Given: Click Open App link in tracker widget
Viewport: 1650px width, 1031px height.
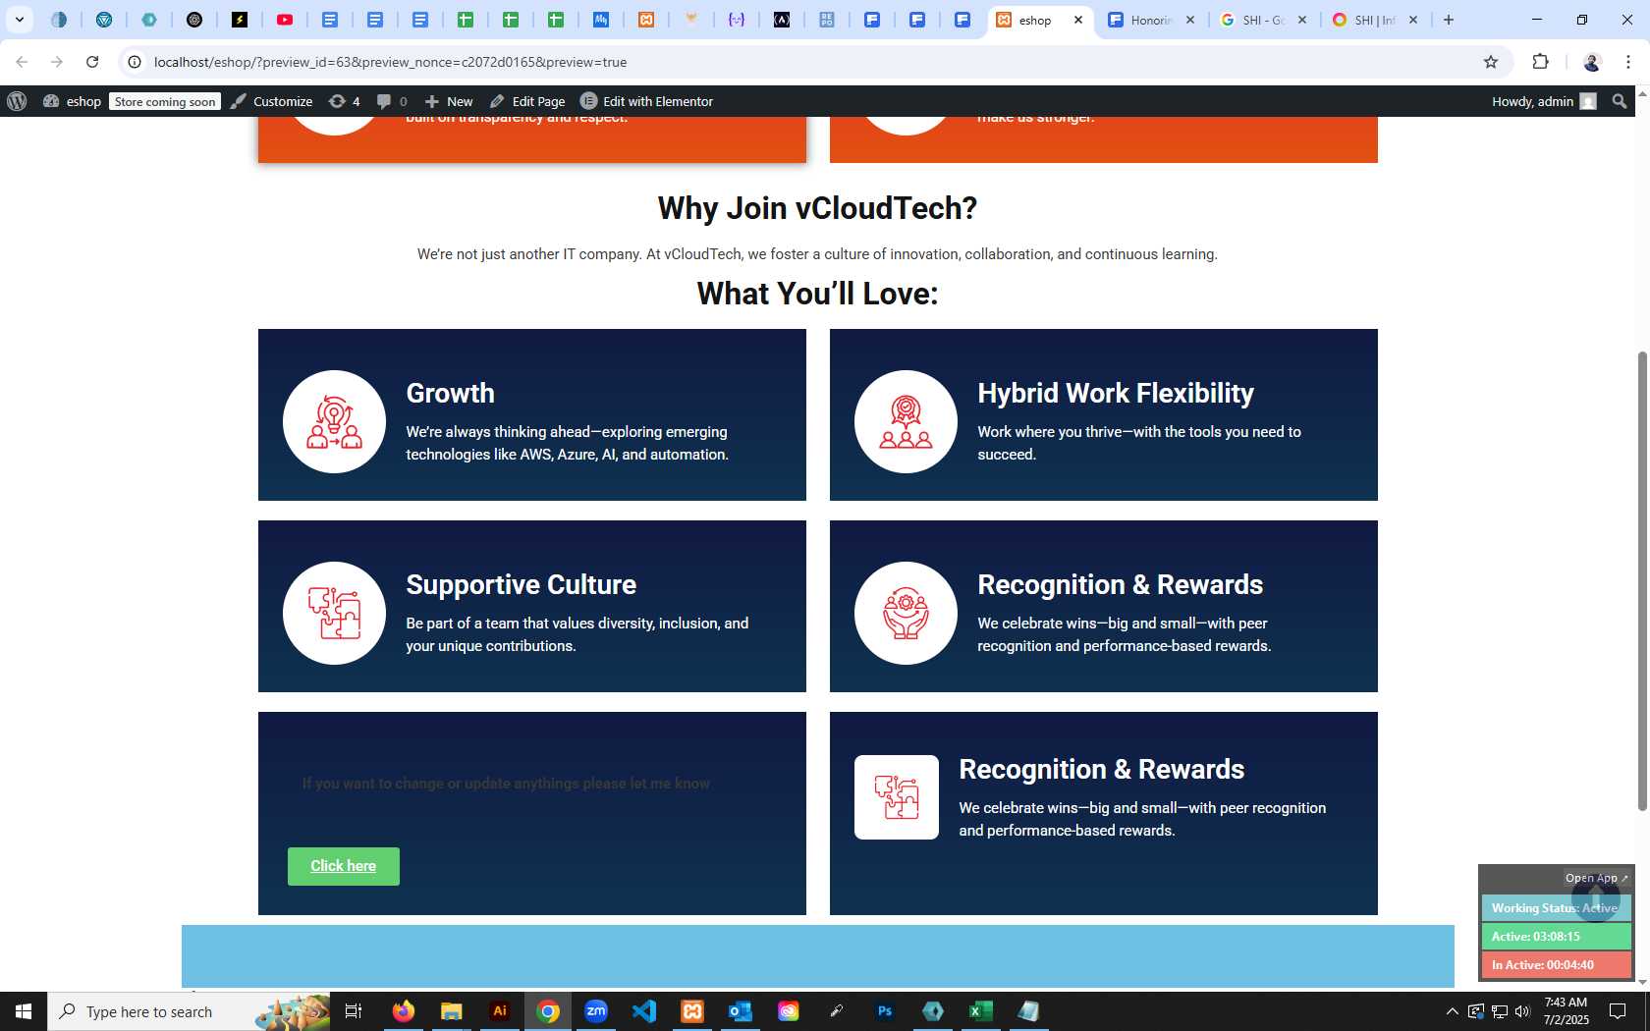Looking at the screenshot, I should [1596, 878].
